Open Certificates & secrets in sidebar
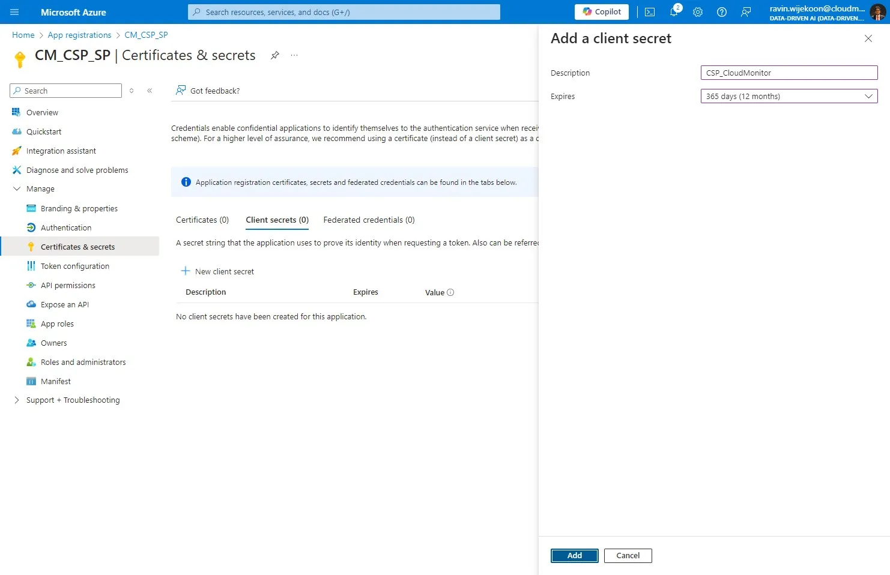The height and width of the screenshot is (575, 890). tap(80, 247)
